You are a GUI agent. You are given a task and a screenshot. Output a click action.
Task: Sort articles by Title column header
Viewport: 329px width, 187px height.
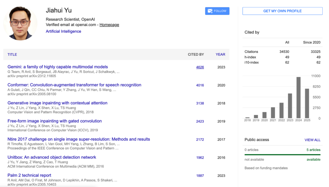pyautogui.click(x=12, y=54)
